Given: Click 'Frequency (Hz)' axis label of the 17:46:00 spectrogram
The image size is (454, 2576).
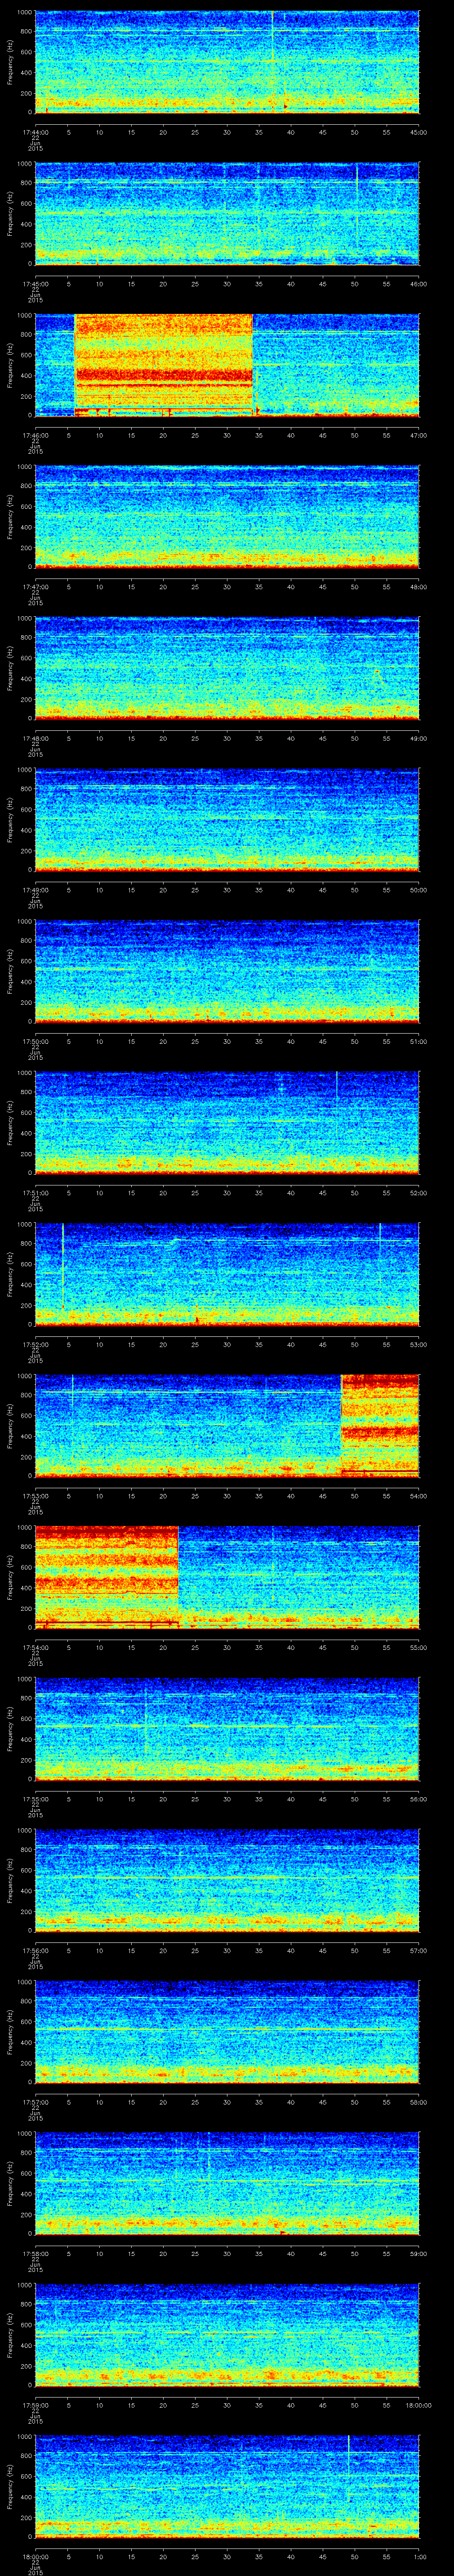Looking at the screenshot, I should click(x=10, y=365).
